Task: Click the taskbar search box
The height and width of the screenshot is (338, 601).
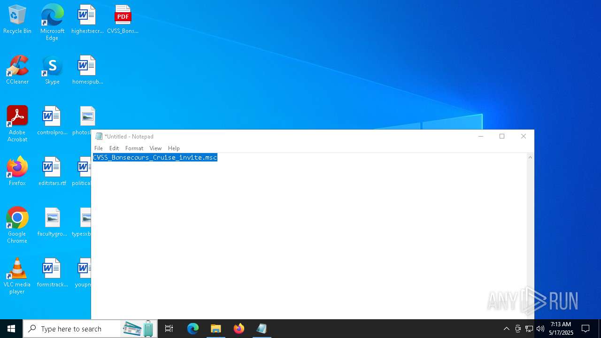Action: tap(90, 329)
